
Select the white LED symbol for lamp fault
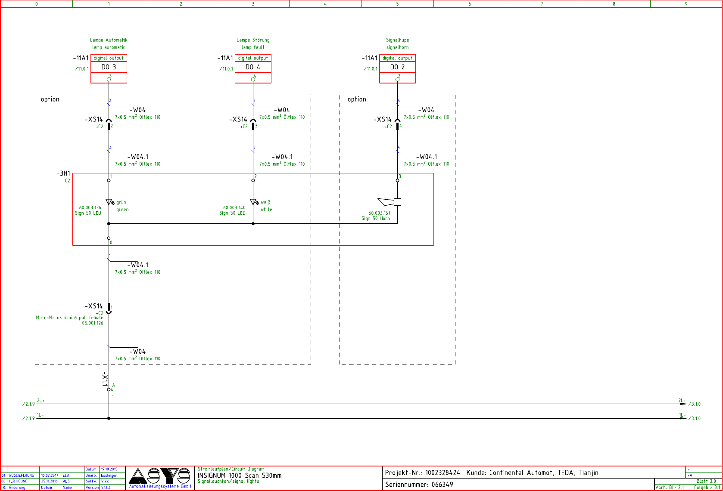[254, 202]
